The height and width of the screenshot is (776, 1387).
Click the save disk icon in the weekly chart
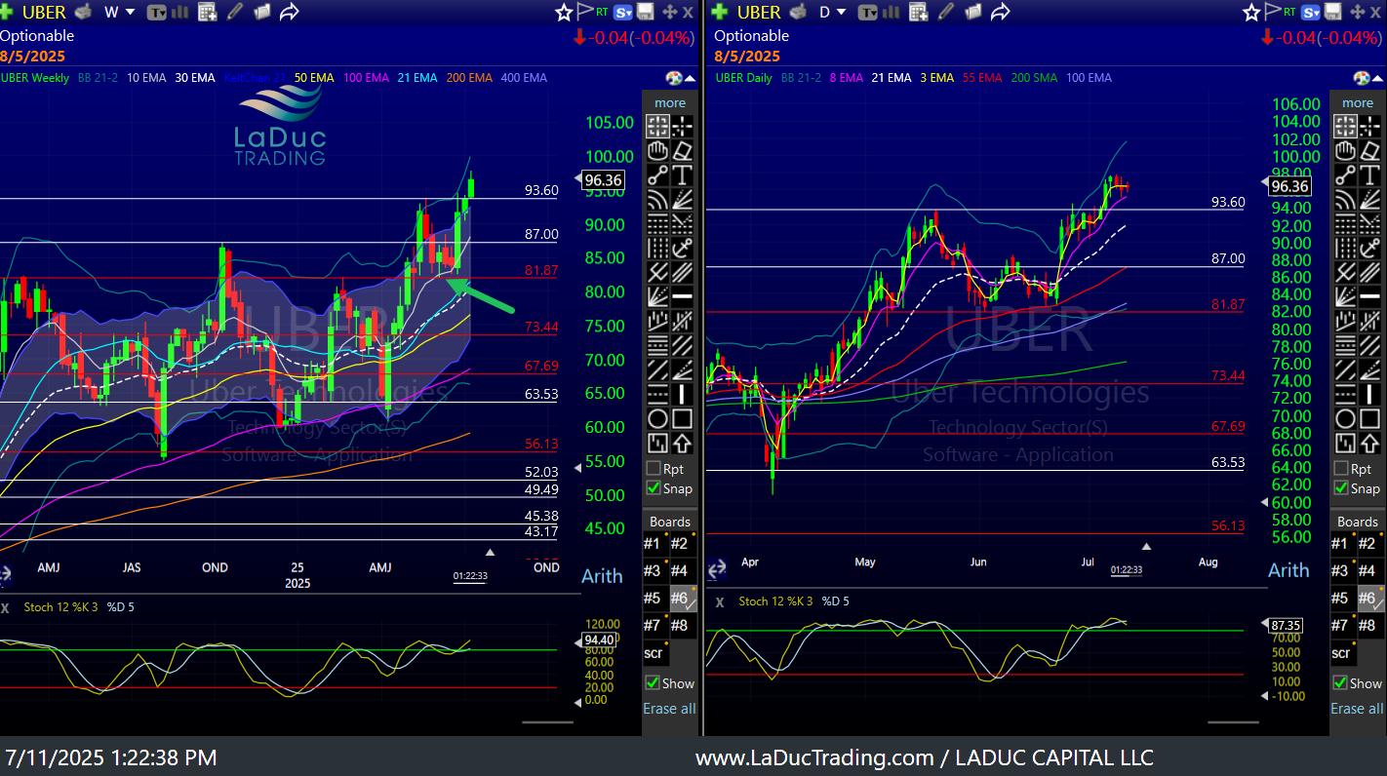coord(645,12)
